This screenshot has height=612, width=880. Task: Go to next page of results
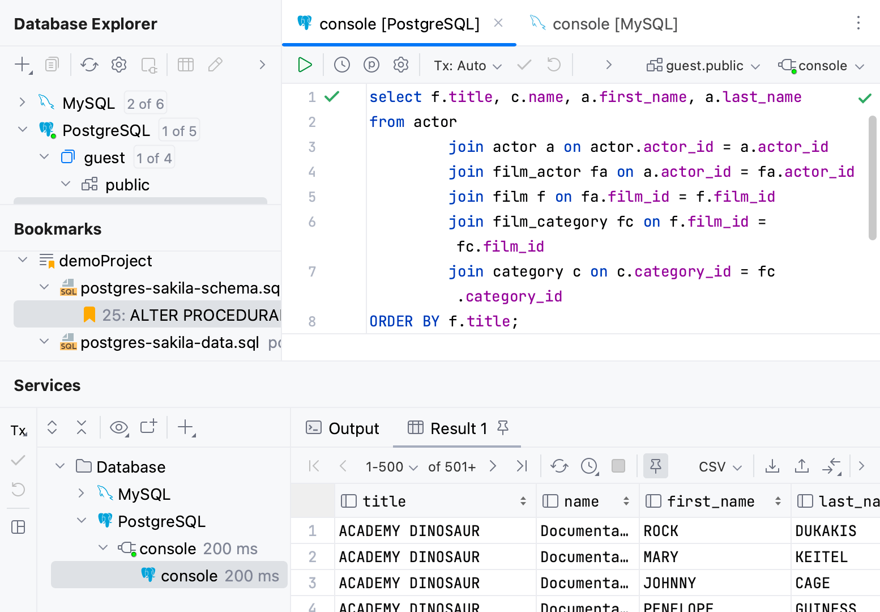pyautogui.click(x=493, y=466)
